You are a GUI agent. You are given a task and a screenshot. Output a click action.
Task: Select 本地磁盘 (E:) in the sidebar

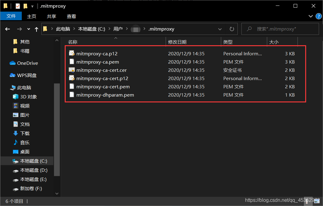pyautogui.click(x=30, y=179)
